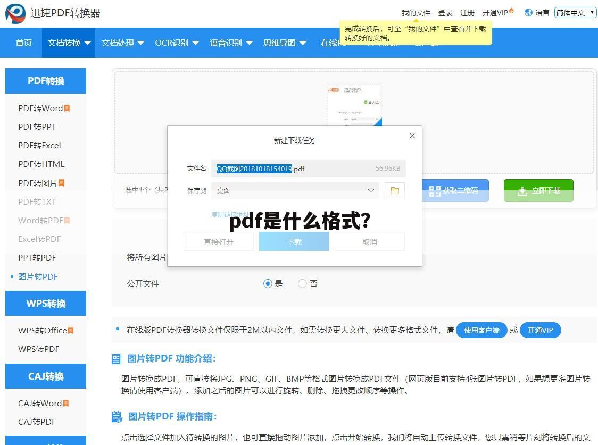Click 直接打开 in the download dialog
The width and height of the screenshot is (598, 445).
click(219, 241)
